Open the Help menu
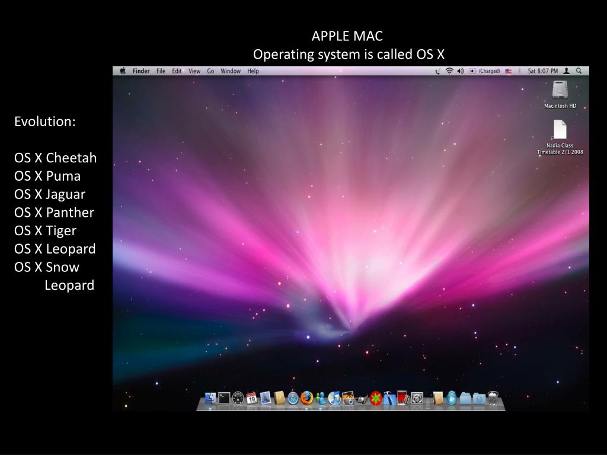This screenshot has height=455, width=607. 253,71
